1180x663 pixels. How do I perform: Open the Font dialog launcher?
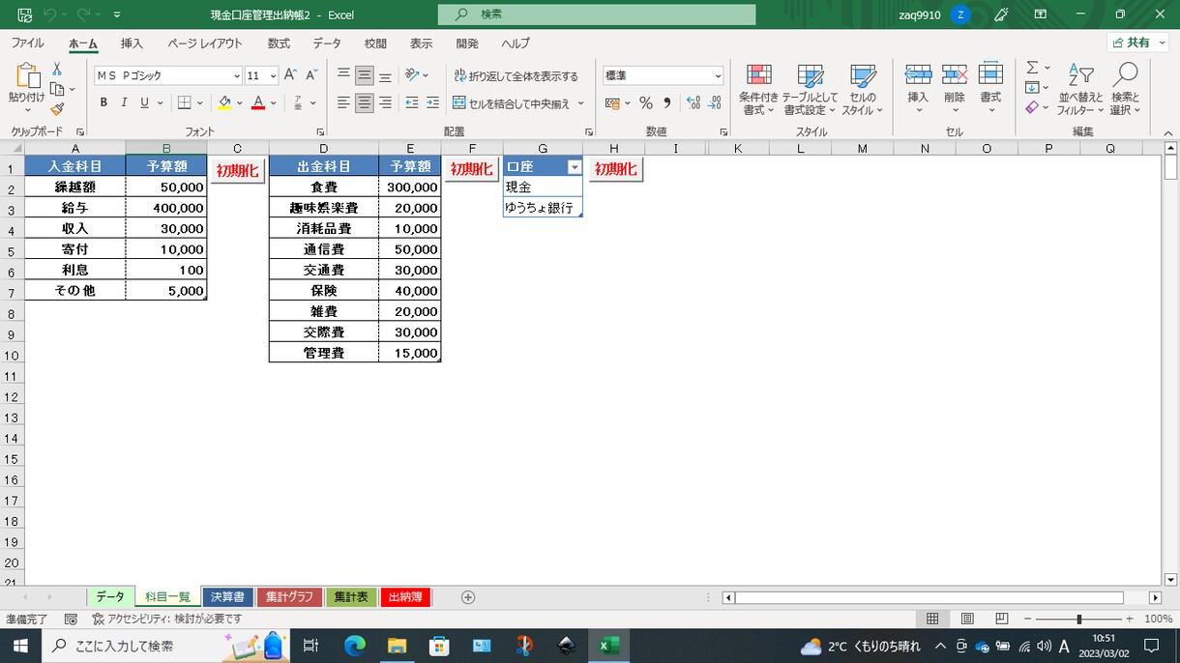(320, 131)
